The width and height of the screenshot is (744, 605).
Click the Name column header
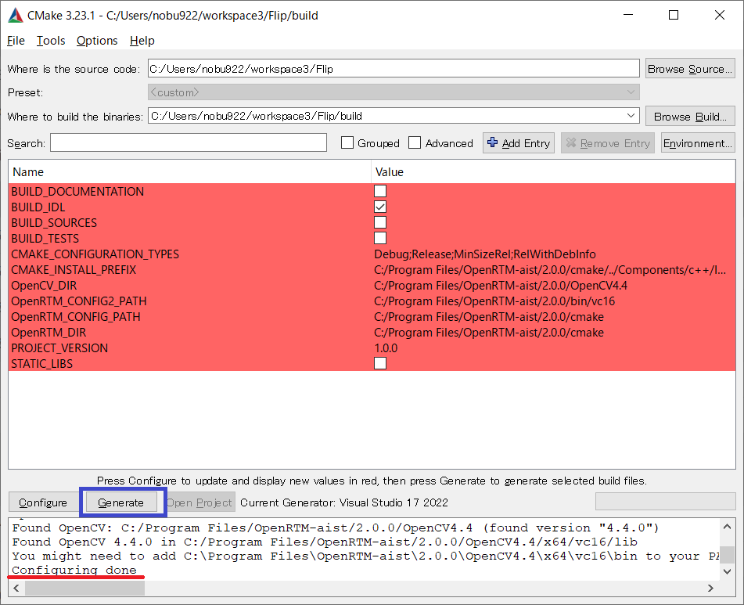(x=189, y=171)
